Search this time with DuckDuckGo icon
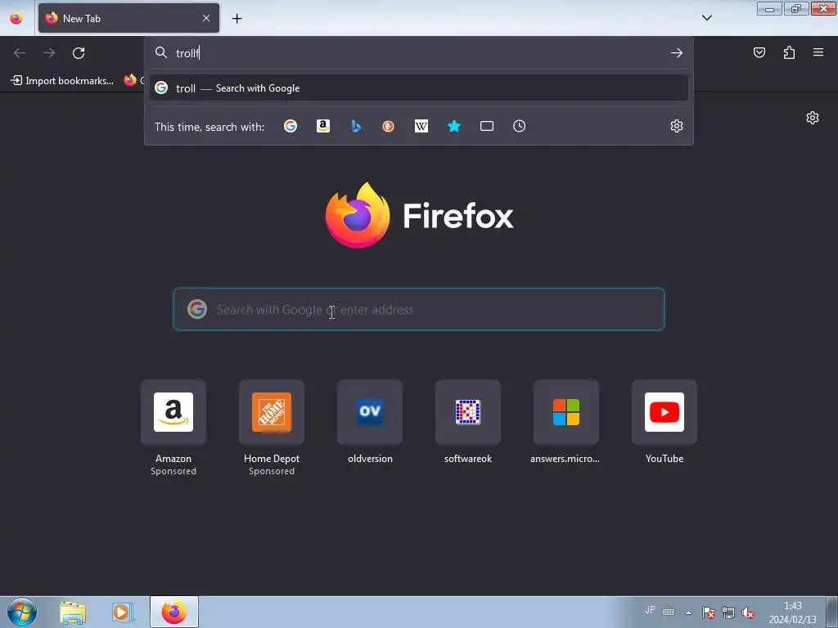Viewport: 838px width, 628px height. [389, 126]
